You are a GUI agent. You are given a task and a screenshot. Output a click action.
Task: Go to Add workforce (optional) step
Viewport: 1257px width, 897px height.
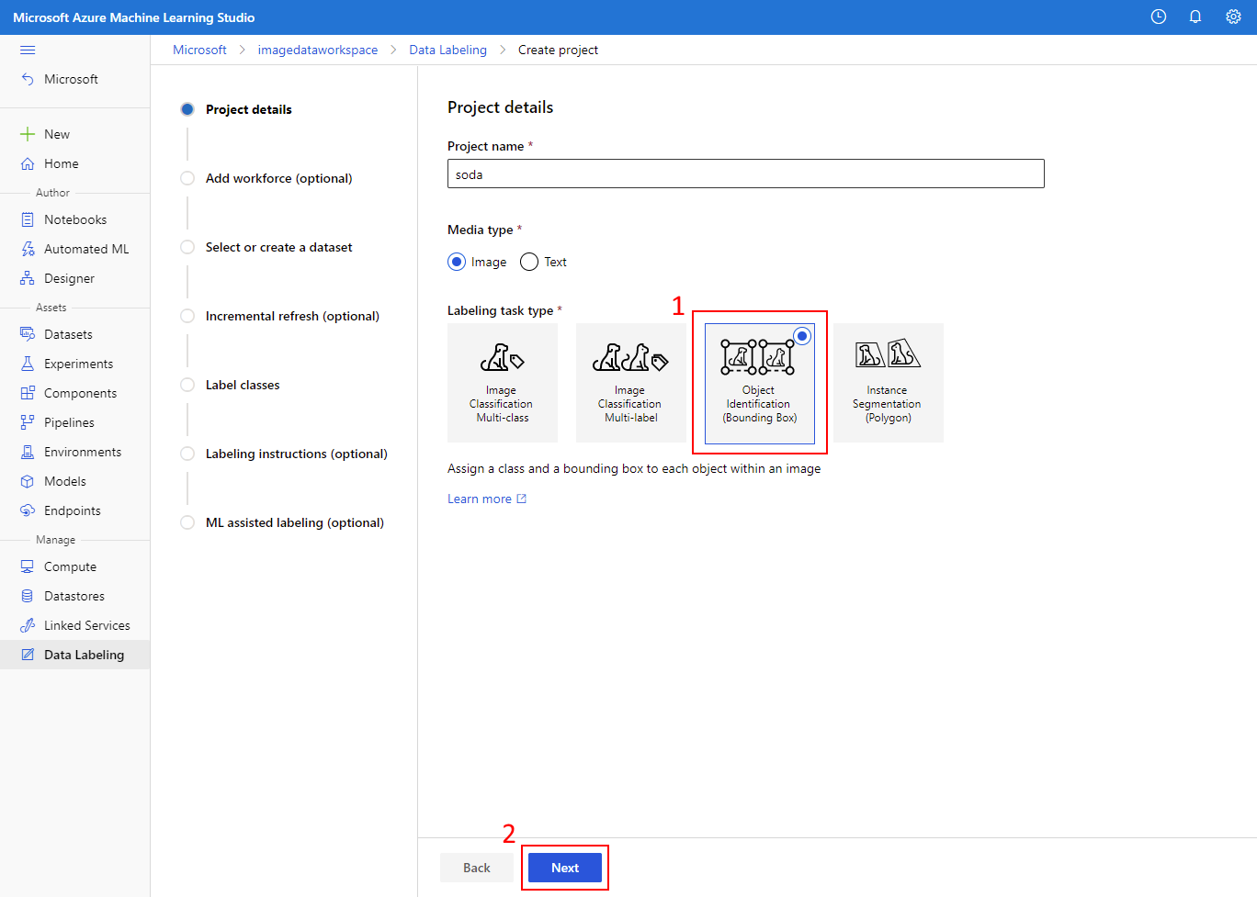tap(278, 178)
